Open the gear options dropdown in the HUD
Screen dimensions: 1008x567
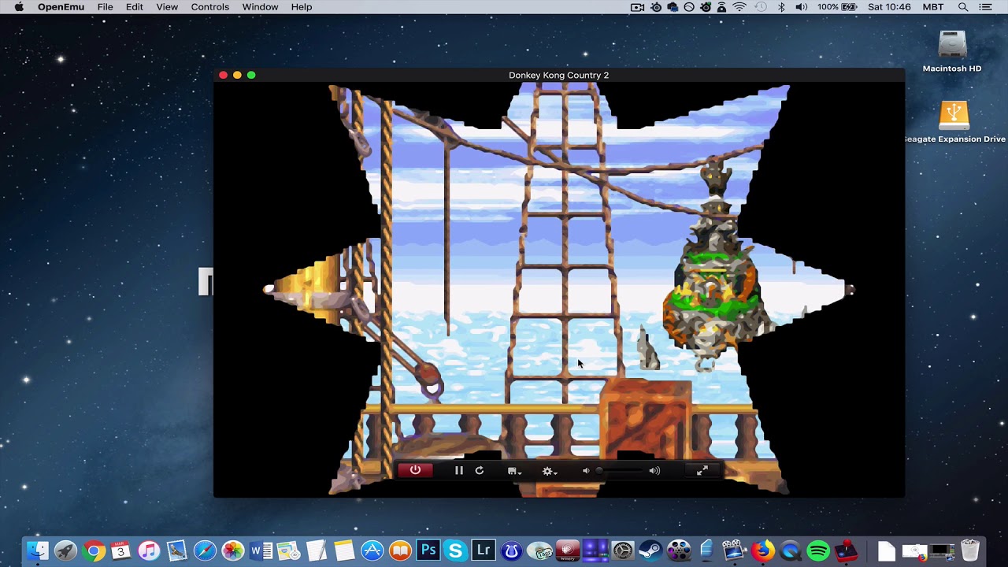[550, 471]
